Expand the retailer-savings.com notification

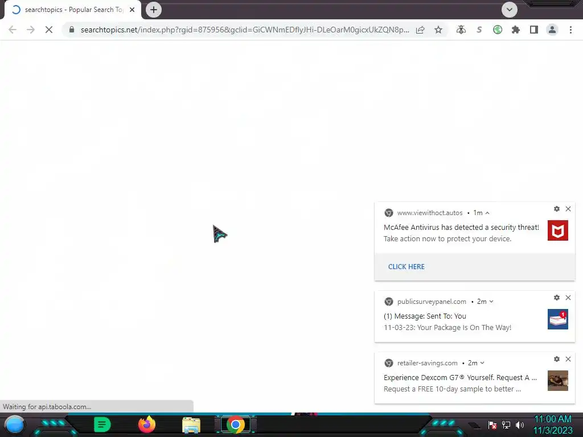[x=482, y=363]
